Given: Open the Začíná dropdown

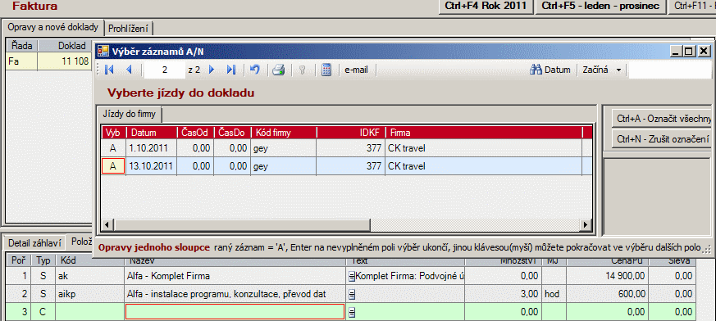Looking at the screenshot, I should pos(602,70).
